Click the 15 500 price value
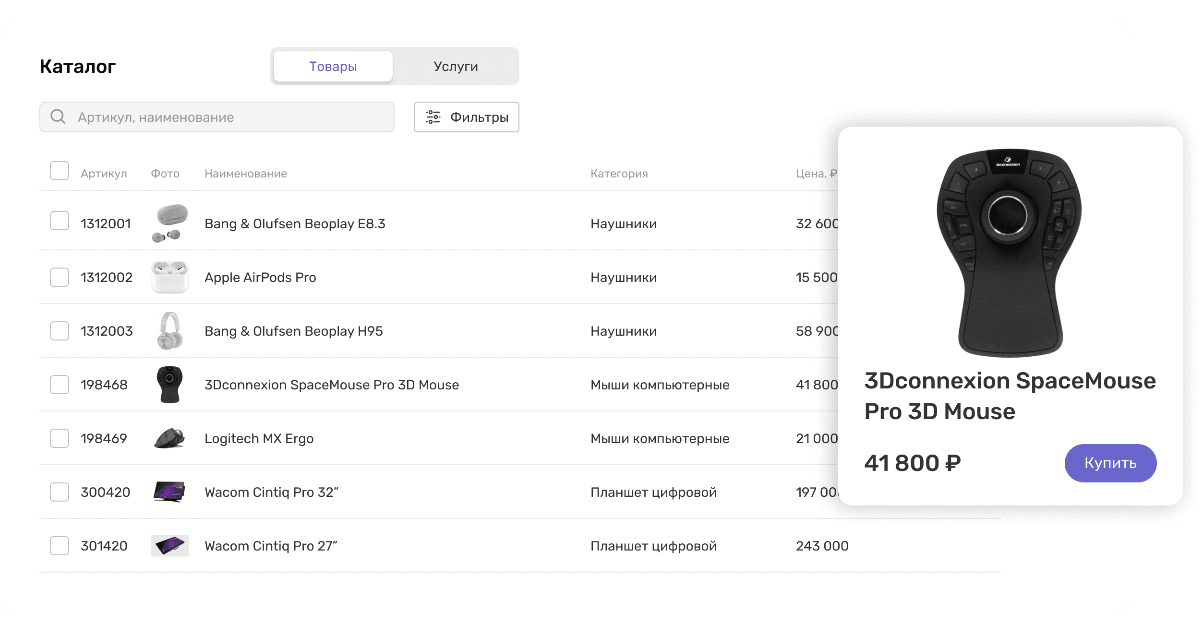The image size is (1203, 633). (x=817, y=277)
